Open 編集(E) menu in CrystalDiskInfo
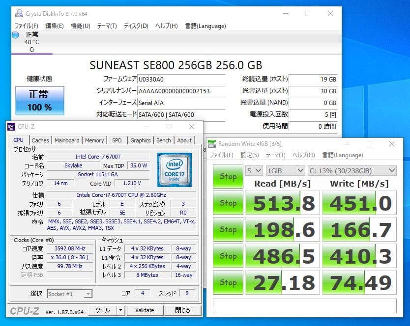 point(55,26)
